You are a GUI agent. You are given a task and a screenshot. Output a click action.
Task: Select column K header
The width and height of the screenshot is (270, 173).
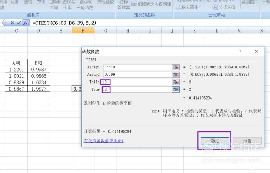[x=195, y=31]
